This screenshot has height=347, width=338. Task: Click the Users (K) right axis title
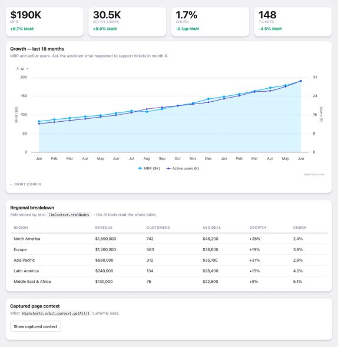click(321, 115)
